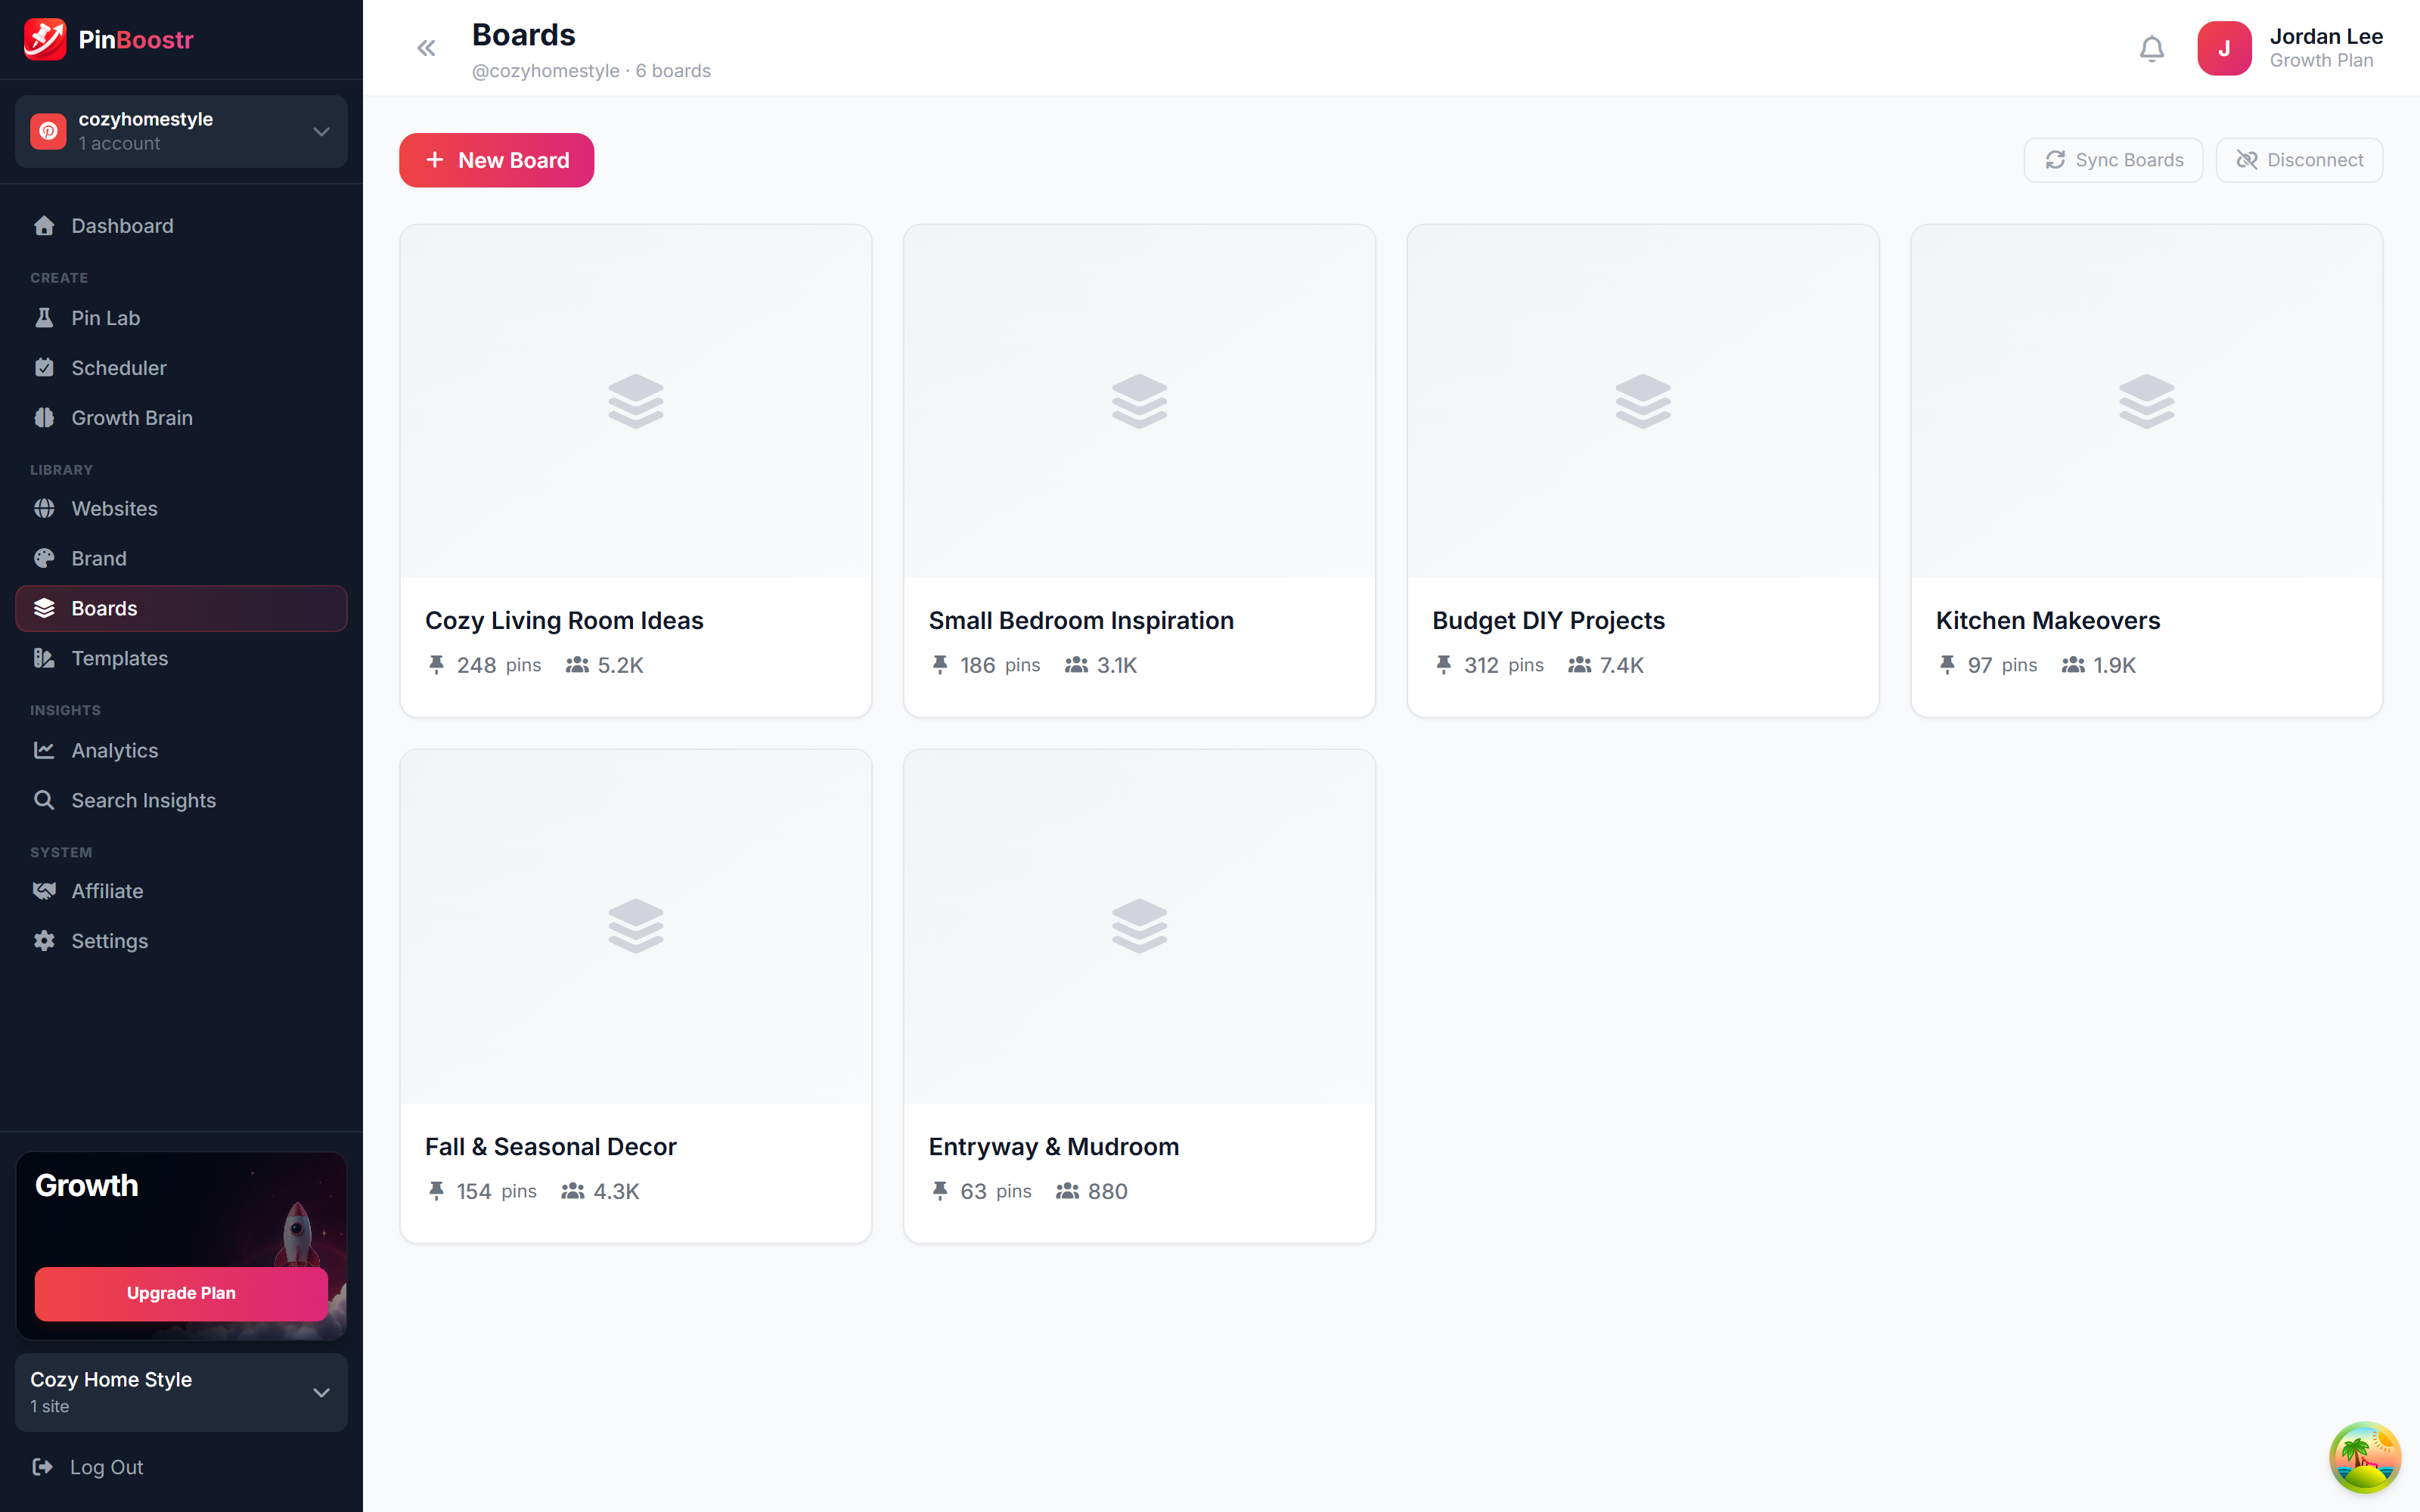Click the Sync Boards refresh icon
The width and height of the screenshot is (2420, 1512).
pos(2055,160)
